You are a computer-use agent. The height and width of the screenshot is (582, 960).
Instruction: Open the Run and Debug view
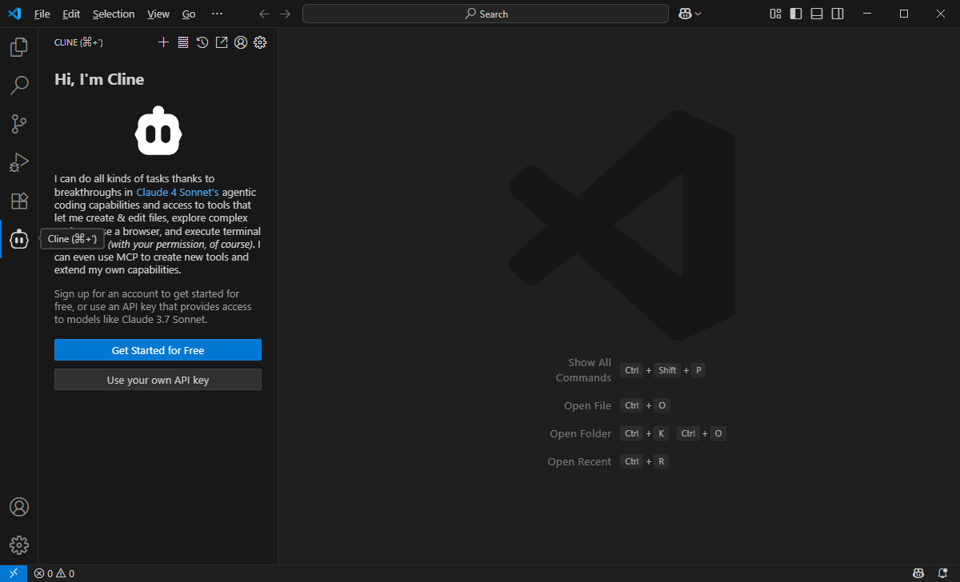(19, 162)
